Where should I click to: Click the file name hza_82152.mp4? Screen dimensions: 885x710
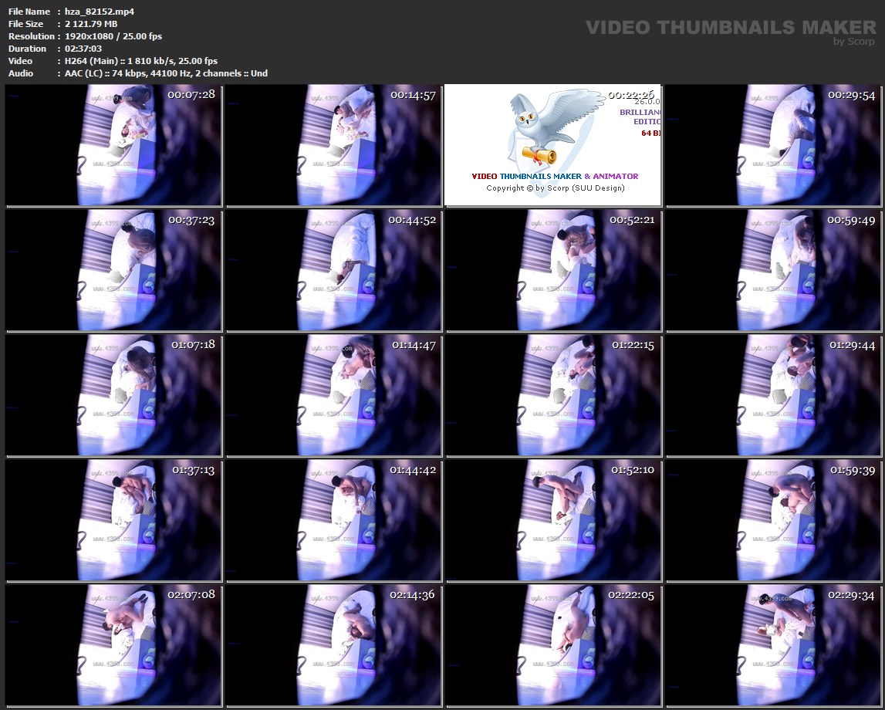coord(100,12)
